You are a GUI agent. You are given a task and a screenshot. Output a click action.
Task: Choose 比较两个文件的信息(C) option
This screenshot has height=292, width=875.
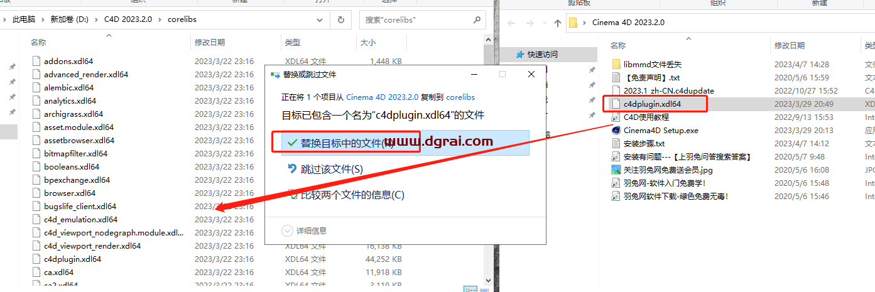coord(352,195)
